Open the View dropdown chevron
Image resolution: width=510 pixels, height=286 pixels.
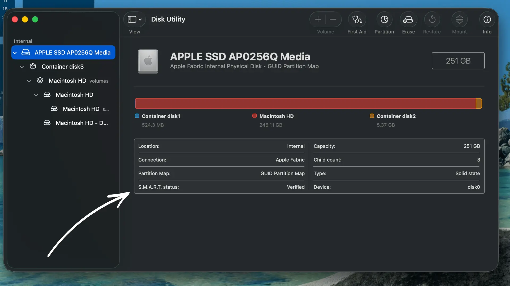(140, 19)
